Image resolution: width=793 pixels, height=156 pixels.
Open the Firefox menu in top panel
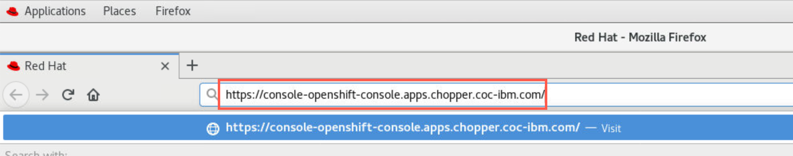tap(173, 11)
